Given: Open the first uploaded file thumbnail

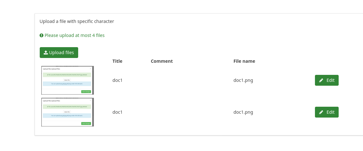Looking at the screenshot, I should pyautogui.click(x=68, y=80).
